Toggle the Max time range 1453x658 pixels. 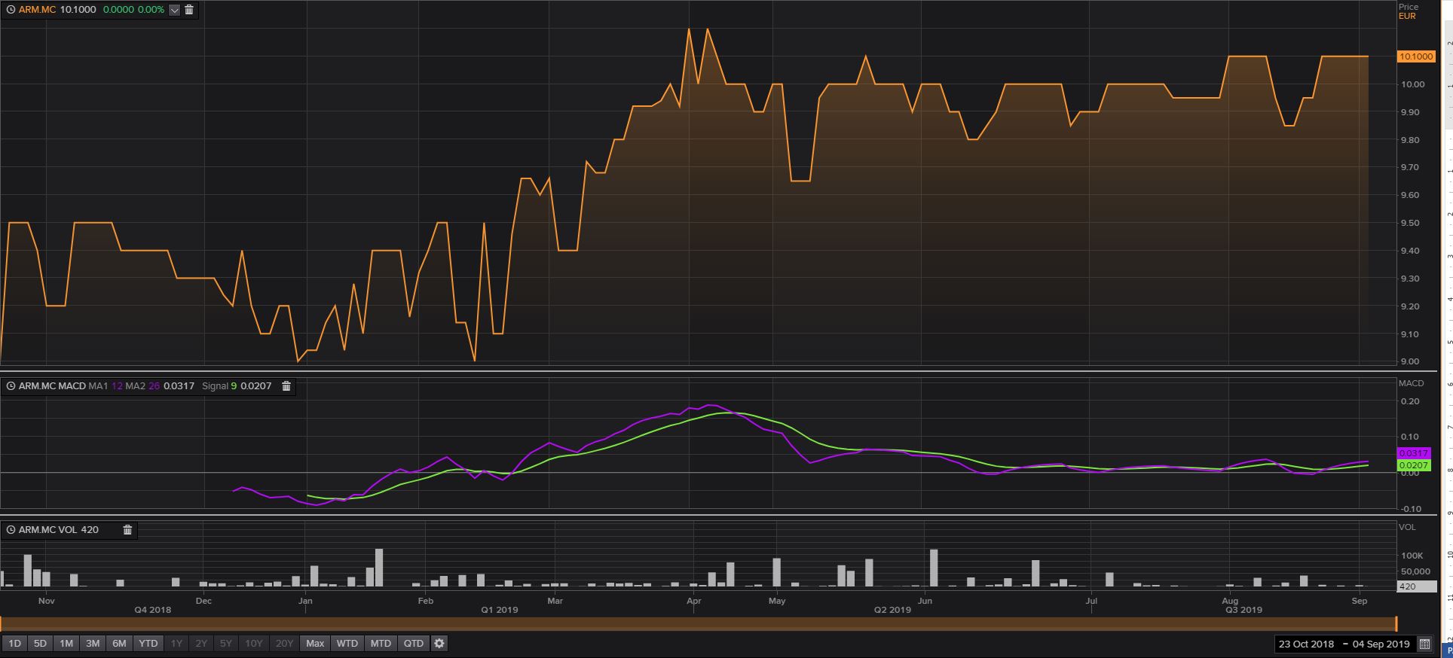315,644
